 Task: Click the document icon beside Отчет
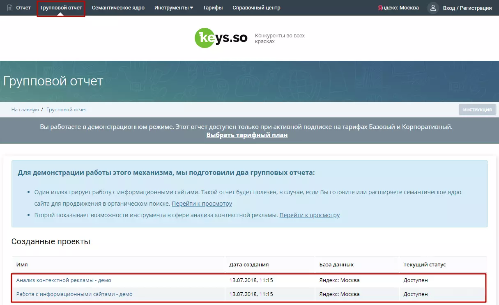pos(10,8)
